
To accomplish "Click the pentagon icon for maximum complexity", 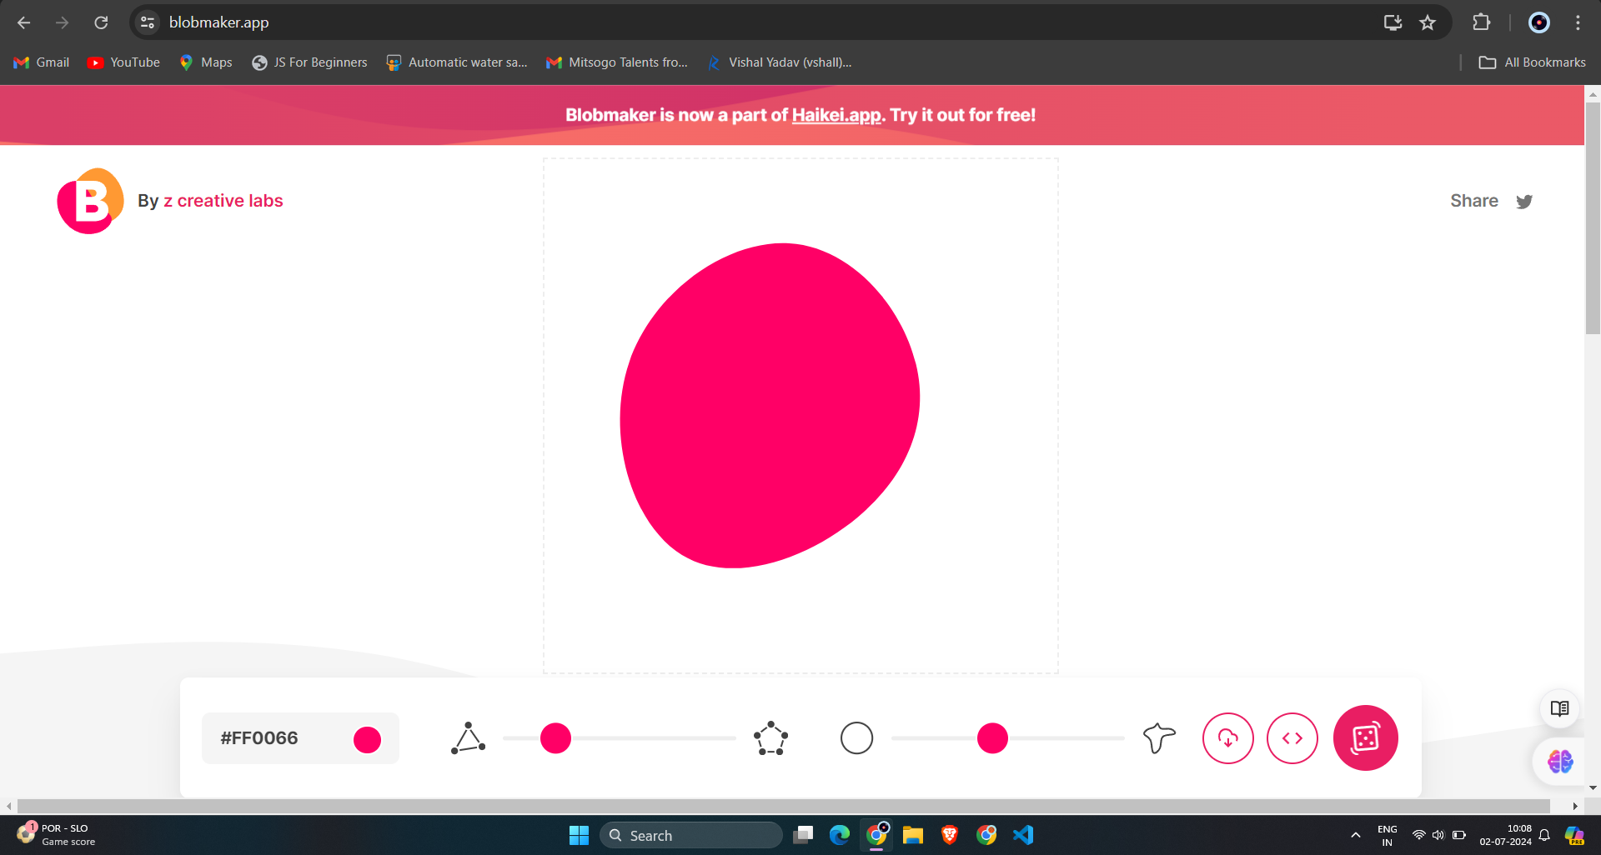I will [x=769, y=737].
